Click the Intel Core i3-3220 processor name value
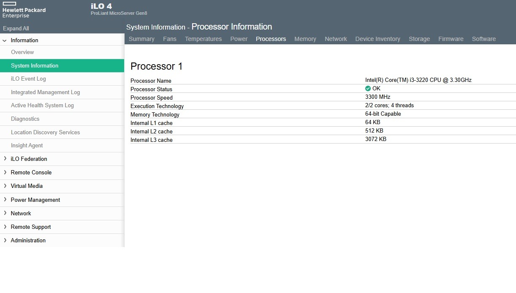 (x=418, y=80)
